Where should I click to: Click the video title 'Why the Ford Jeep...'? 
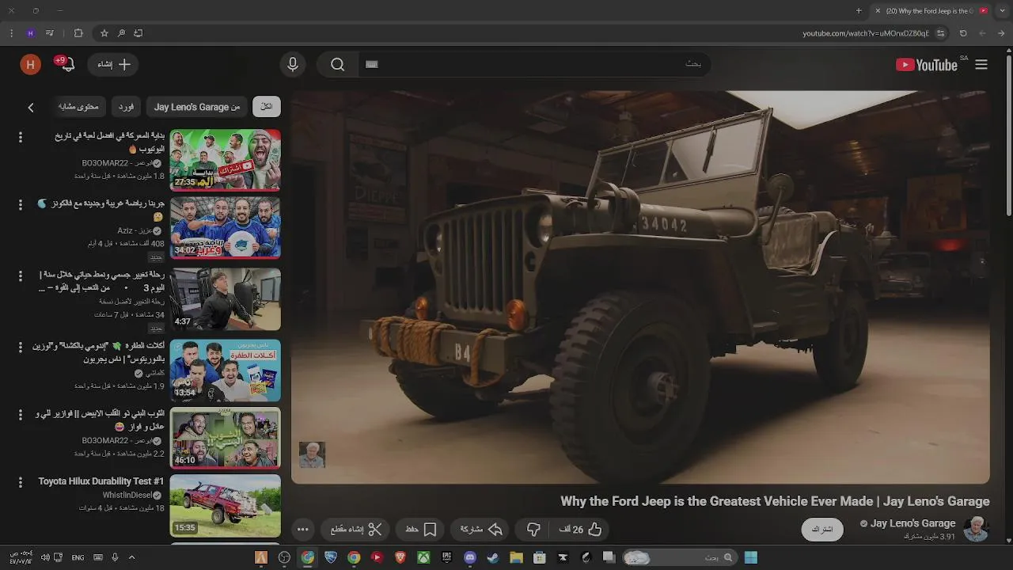775,501
